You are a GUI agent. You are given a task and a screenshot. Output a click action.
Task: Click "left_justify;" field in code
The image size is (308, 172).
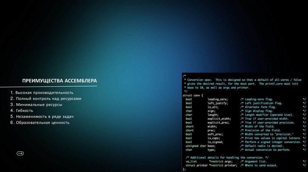[218, 103]
